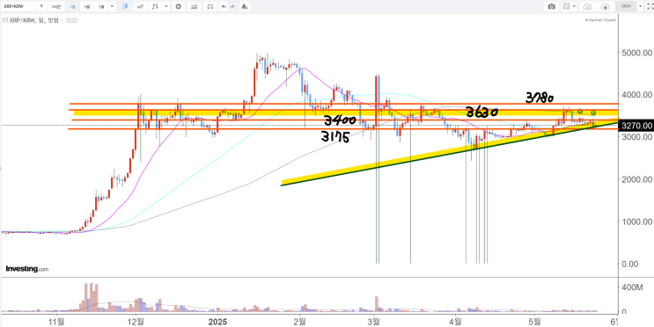Create a price alert bell icon
This screenshot has width=654, height=327.
(245, 7)
